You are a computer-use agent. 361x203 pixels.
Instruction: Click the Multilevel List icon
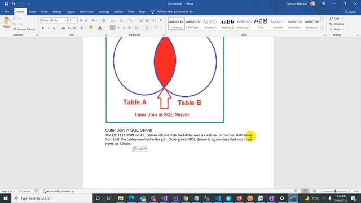click(x=131, y=20)
